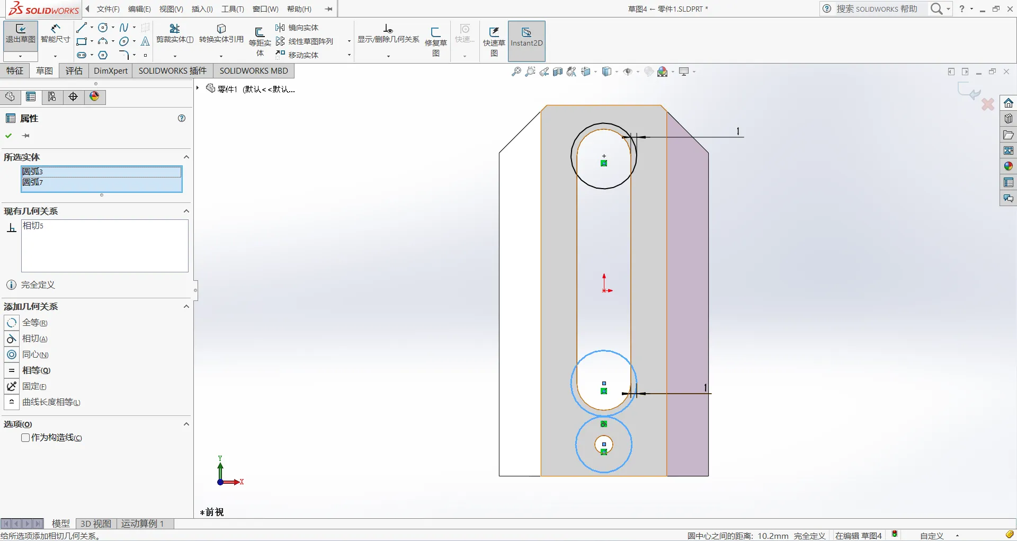Collapse the Add Relations (添加几何关系) section
The width and height of the screenshot is (1017, 541).
(186, 306)
